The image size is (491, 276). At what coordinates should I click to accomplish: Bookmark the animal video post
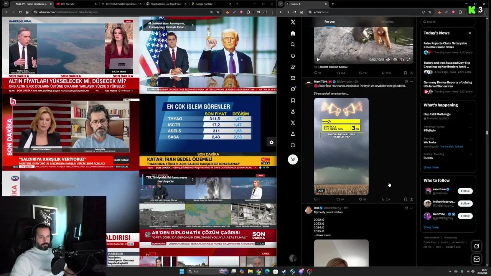tap(405, 73)
